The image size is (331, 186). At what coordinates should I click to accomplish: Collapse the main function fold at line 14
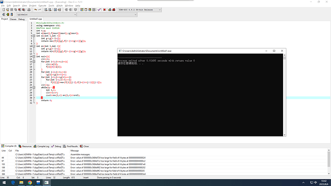click(34, 57)
